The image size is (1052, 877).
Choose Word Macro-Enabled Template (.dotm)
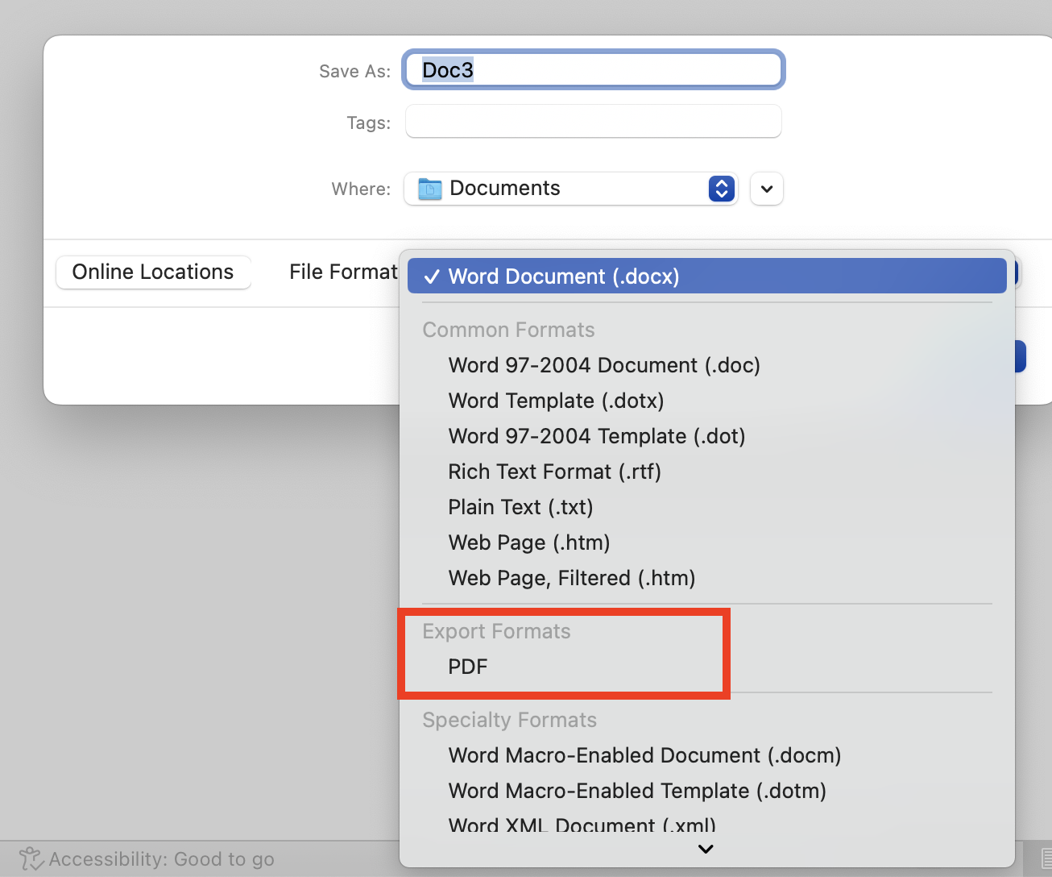[707, 791]
